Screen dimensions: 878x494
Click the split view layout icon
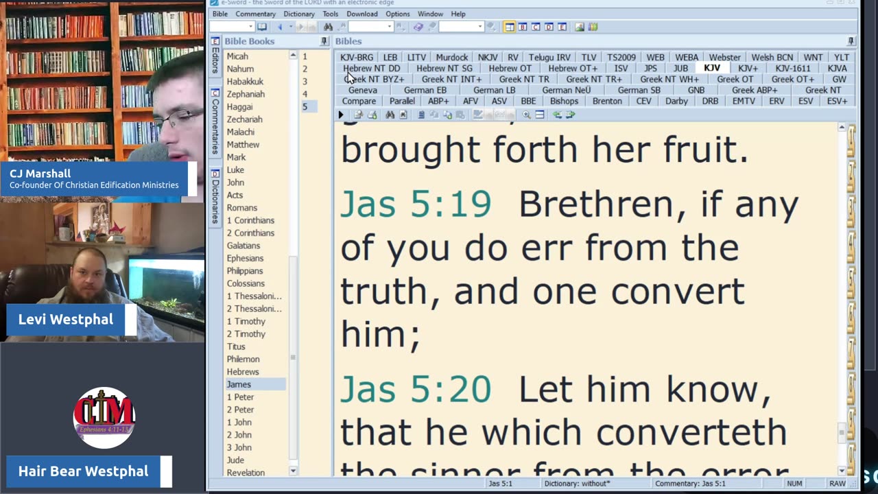coord(540,115)
